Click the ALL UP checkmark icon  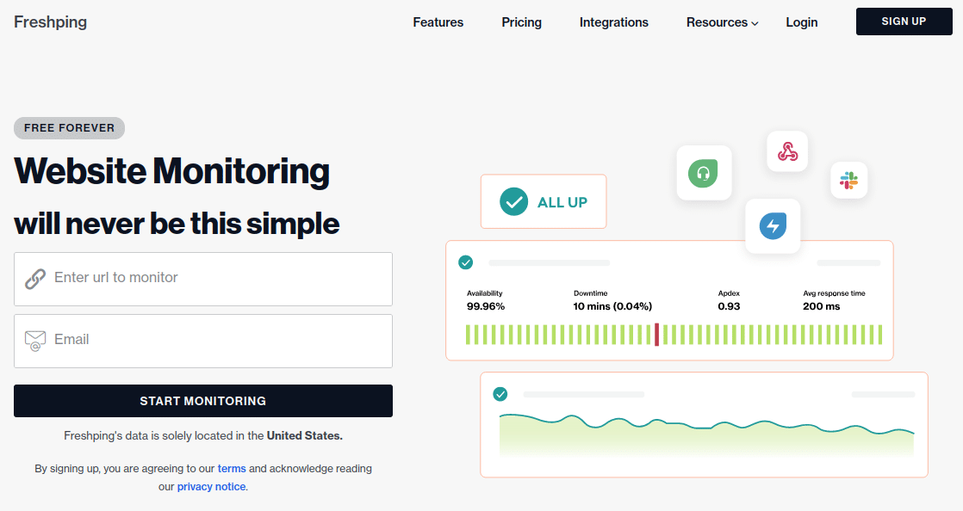point(514,201)
